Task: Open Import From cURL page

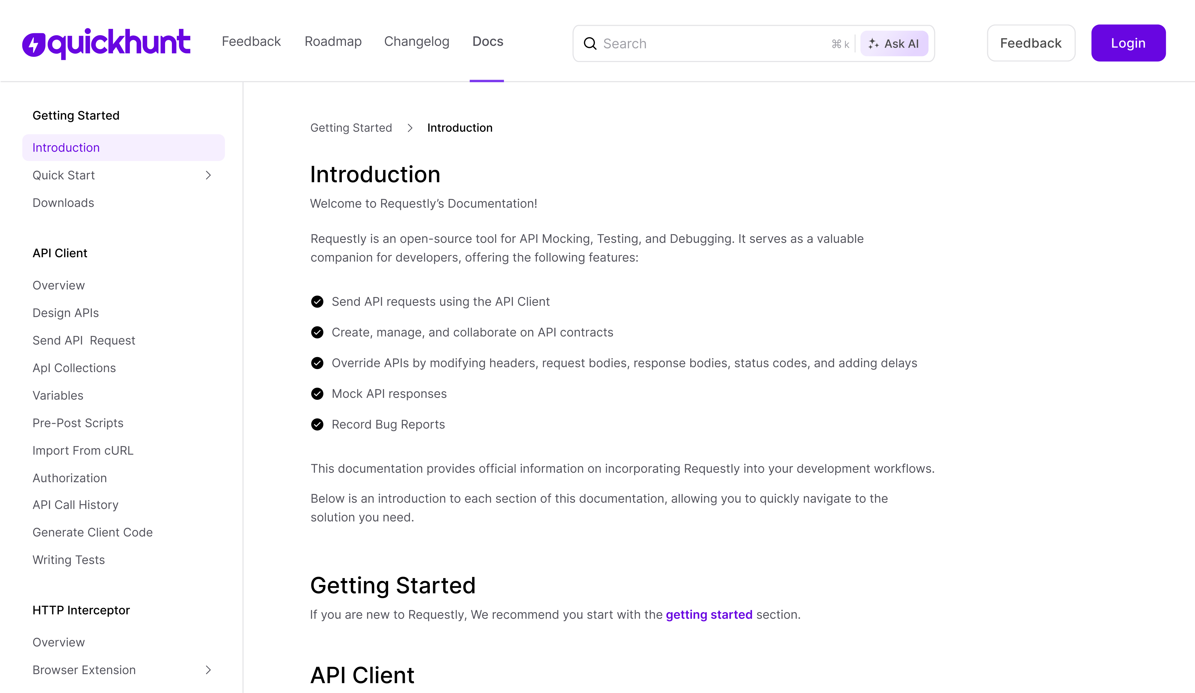Action: [83, 450]
